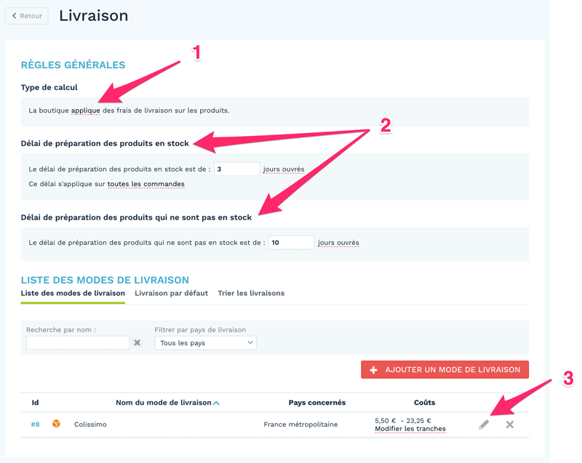Open delivery mode #8 link
The height and width of the screenshot is (463, 582).
click(x=35, y=424)
